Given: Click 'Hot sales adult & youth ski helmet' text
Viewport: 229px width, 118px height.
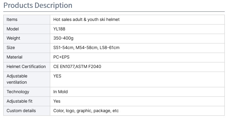Looking at the screenshot, I should 87,20.
